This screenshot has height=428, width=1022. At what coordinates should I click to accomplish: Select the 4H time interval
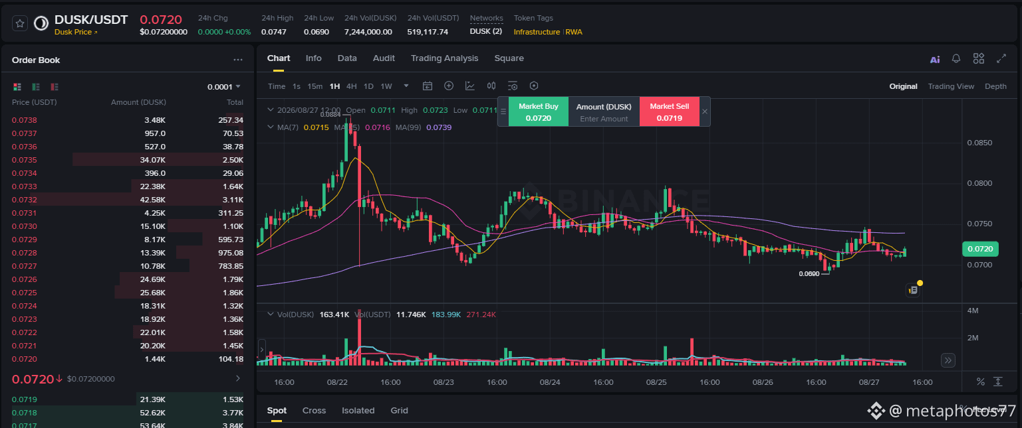pyautogui.click(x=352, y=86)
